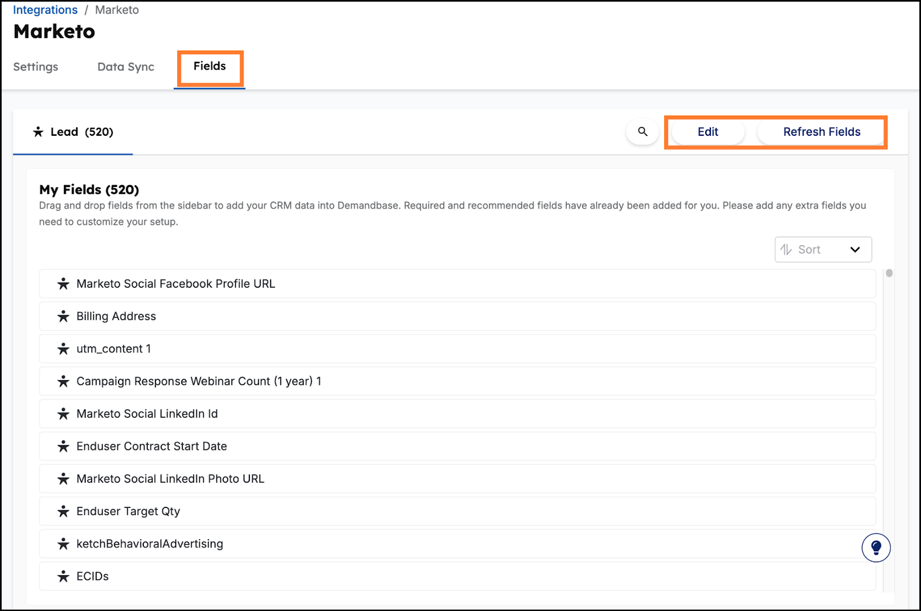Image resolution: width=921 pixels, height=611 pixels.
Task: Click the Edit button
Action: [x=707, y=132]
